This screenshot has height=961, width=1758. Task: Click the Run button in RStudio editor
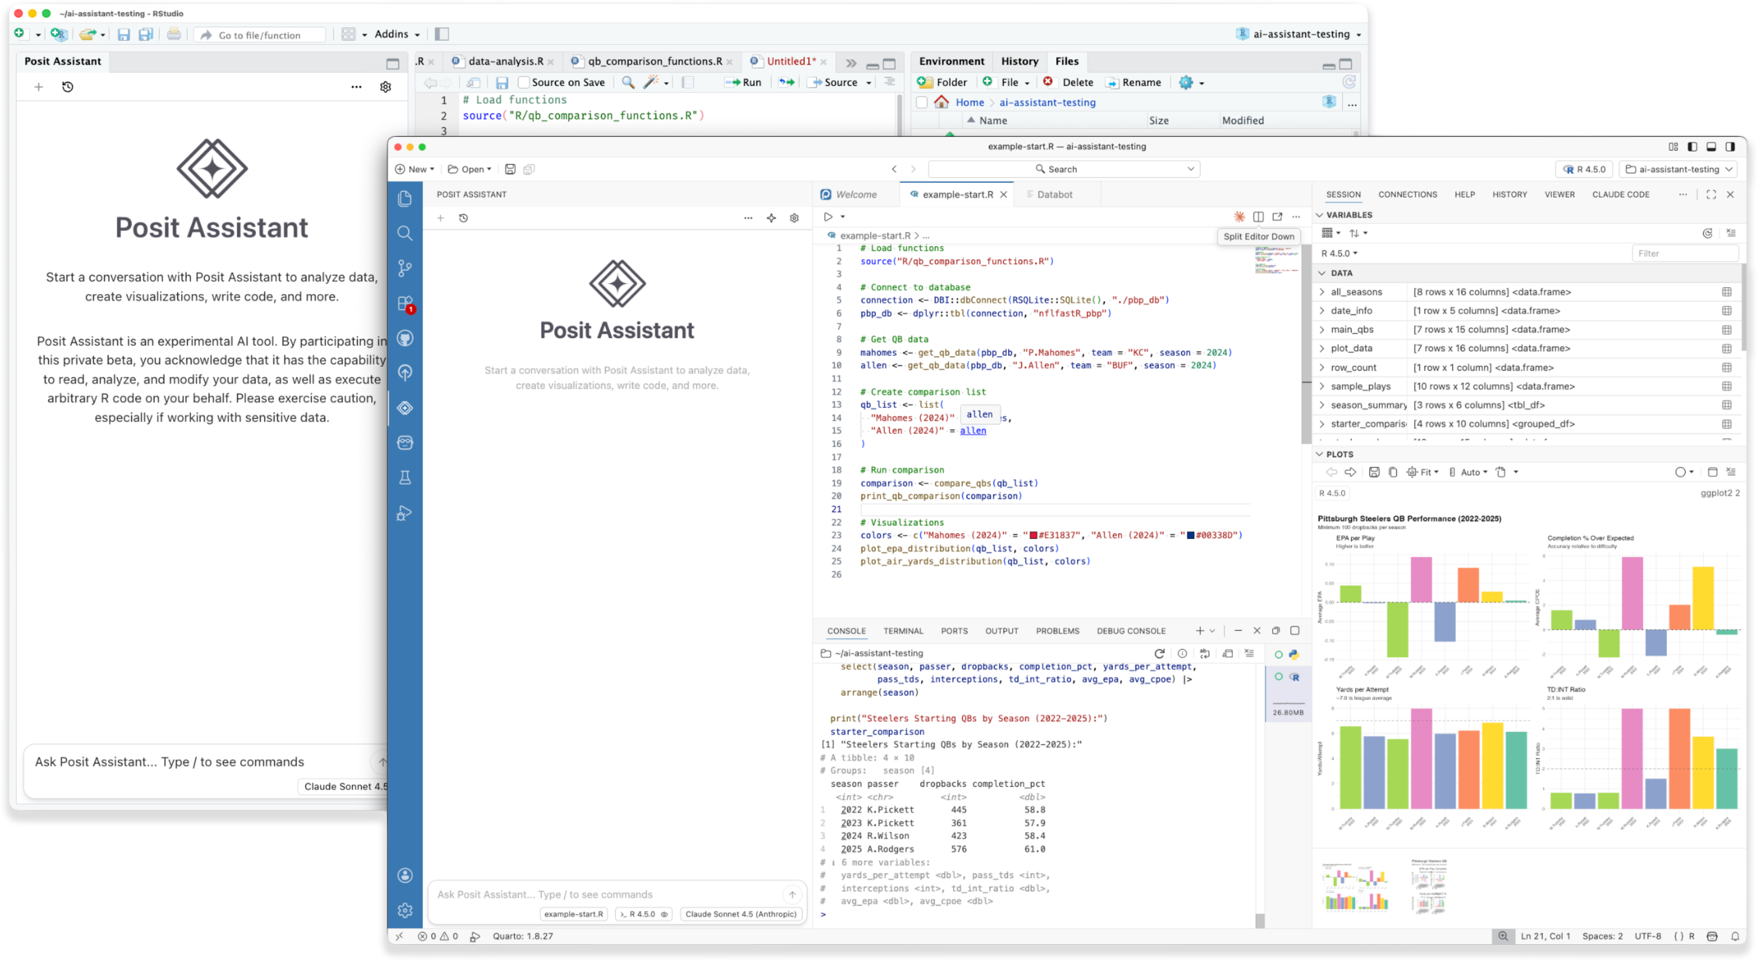coord(743,82)
